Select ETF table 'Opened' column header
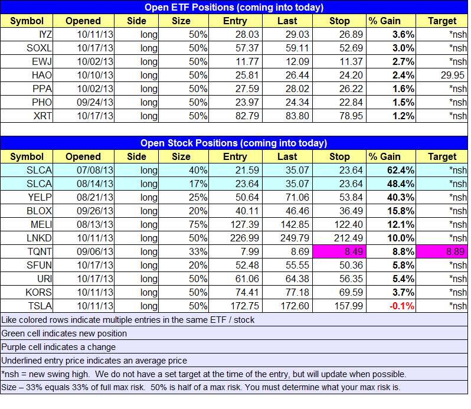 coord(83,21)
